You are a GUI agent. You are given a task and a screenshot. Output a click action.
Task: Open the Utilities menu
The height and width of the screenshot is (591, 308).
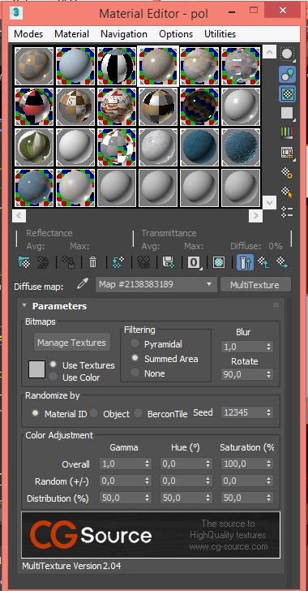pyautogui.click(x=220, y=34)
